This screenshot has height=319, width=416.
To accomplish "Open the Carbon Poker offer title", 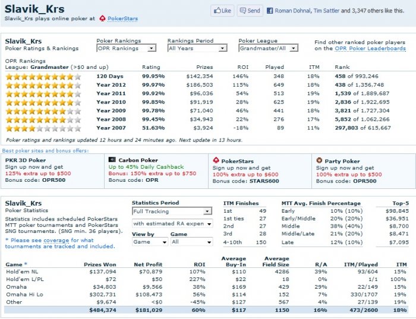I will (138, 160).
